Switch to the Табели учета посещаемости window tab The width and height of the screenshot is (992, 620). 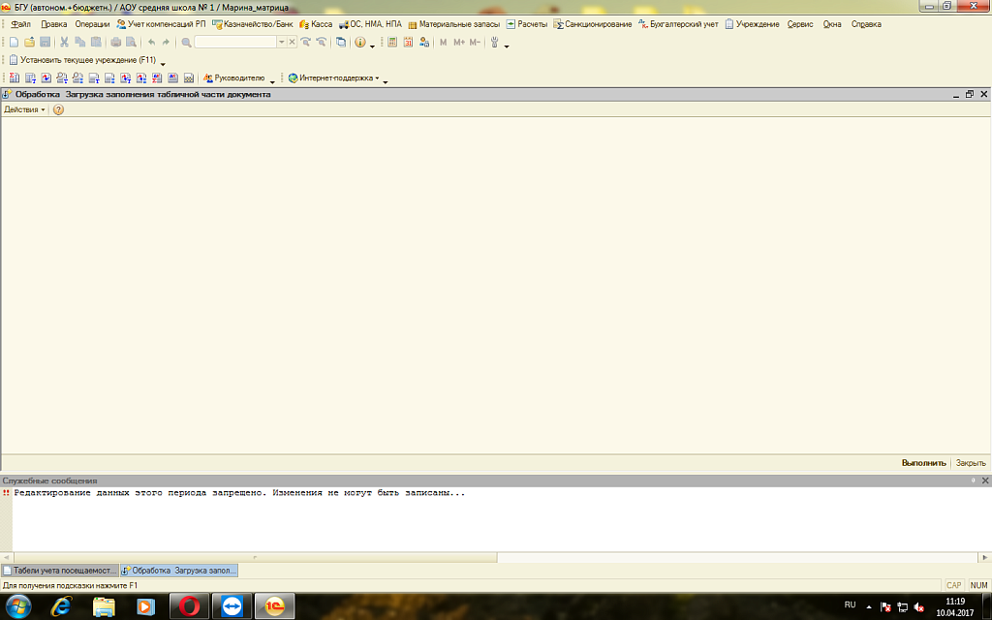pyautogui.click(x=60, y=571)
